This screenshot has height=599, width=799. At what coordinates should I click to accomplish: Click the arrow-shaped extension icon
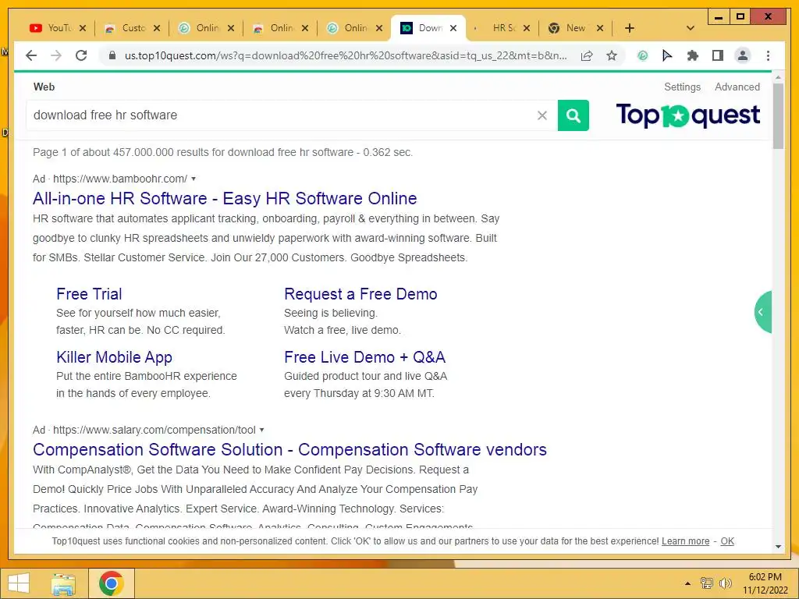pos(667,55)
